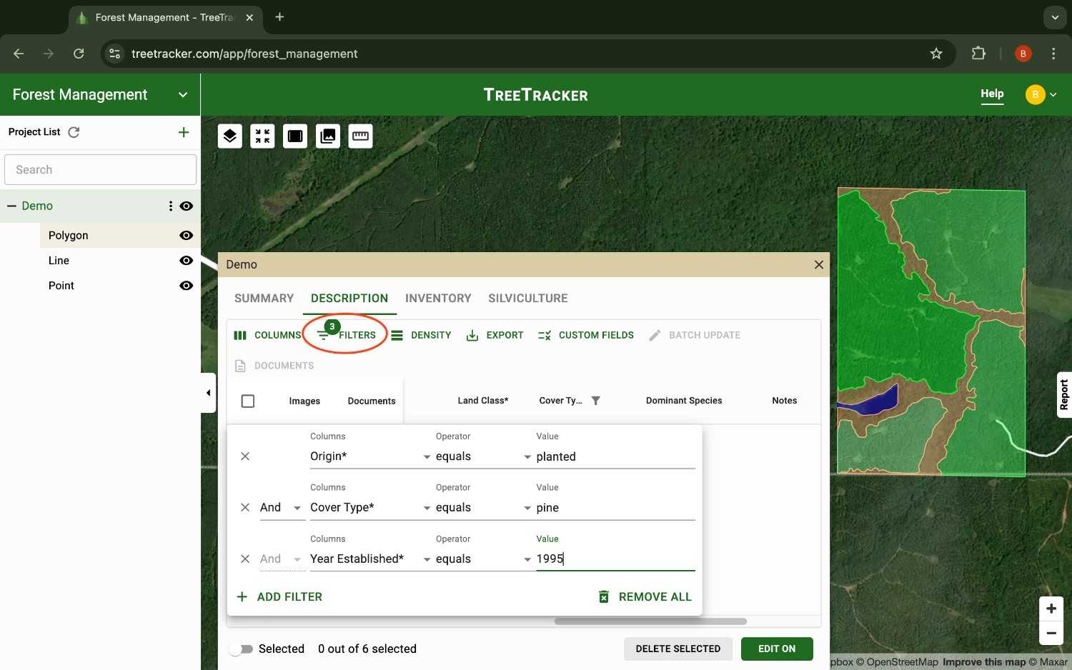1072x670 pixels.
Task: Click the project Search field
Action: (x=100, y=170)
